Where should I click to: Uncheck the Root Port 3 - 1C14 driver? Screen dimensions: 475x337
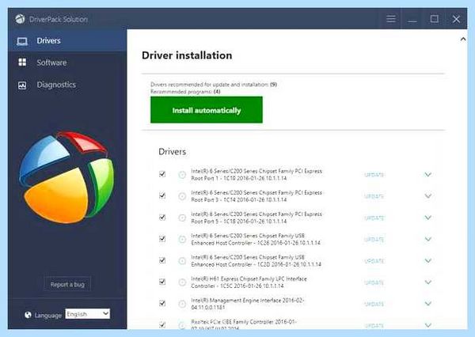pyautogui.click(x=162, y=195)
